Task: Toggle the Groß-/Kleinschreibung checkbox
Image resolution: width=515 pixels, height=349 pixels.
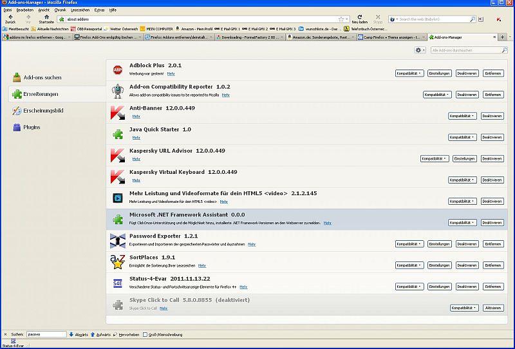Action: tap(145, 334)
